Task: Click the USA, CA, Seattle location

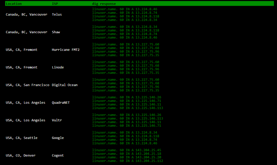Action: pyautogui.click(x=22, y=138)
